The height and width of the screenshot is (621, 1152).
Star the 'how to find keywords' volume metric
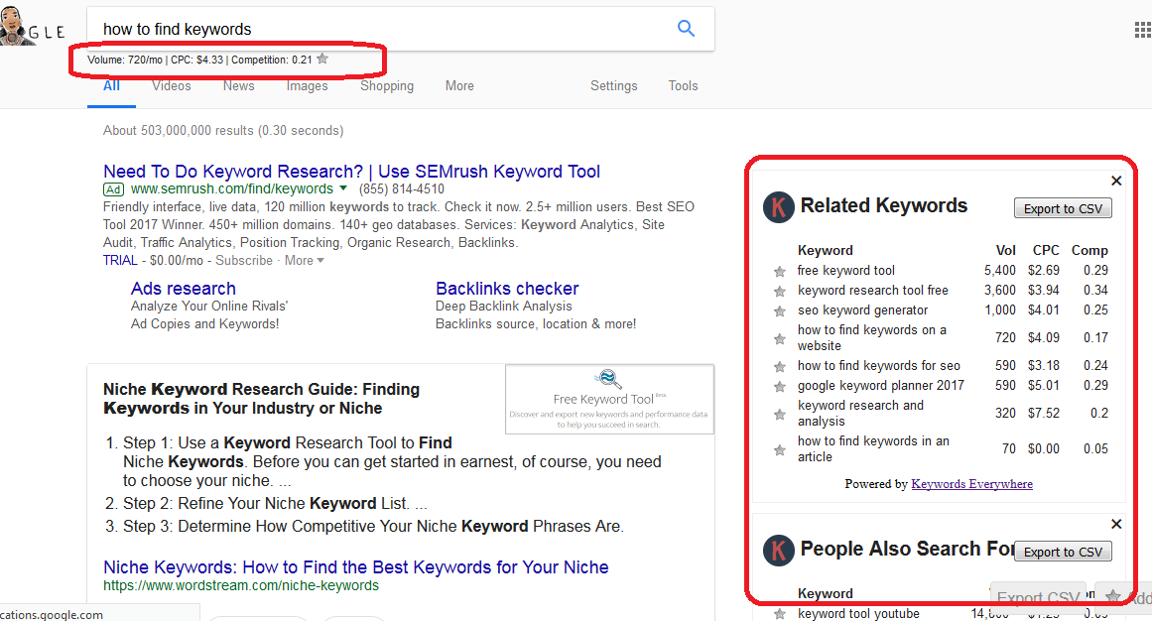322,59
